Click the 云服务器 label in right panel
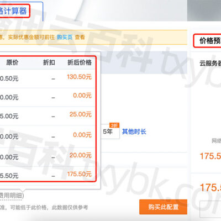 [x=211, y=64]
